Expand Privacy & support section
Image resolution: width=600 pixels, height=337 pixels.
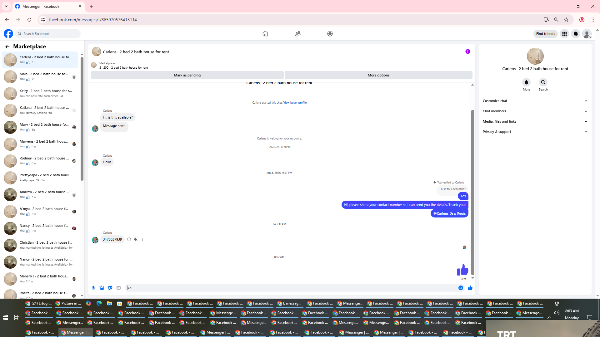pyautogui.click(x=535, y=132)
